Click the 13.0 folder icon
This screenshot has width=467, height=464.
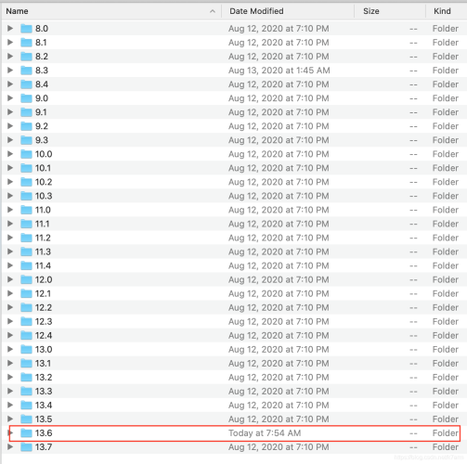coord(26,349)
